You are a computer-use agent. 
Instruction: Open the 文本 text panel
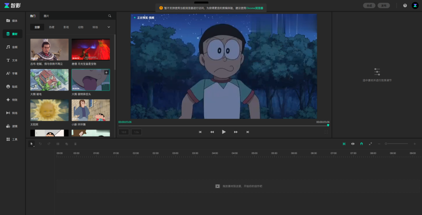click(x=13, y=60)
